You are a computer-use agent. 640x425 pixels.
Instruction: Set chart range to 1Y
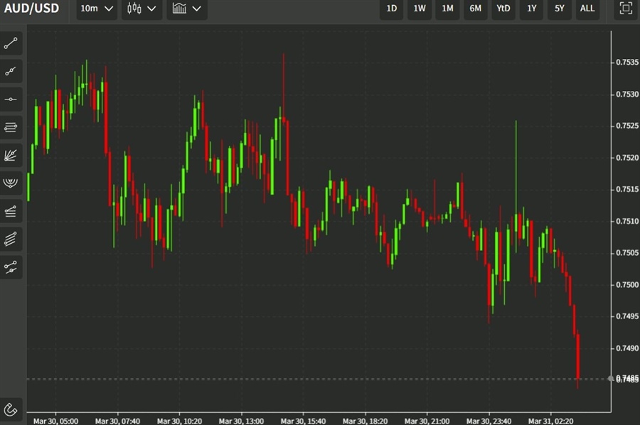point(531,9)
